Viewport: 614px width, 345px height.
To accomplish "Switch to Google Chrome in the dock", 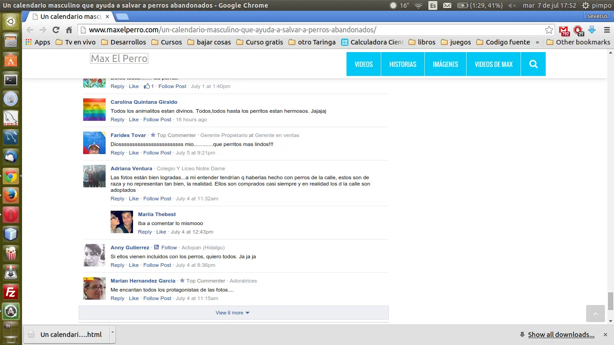I will pos(11,176).
